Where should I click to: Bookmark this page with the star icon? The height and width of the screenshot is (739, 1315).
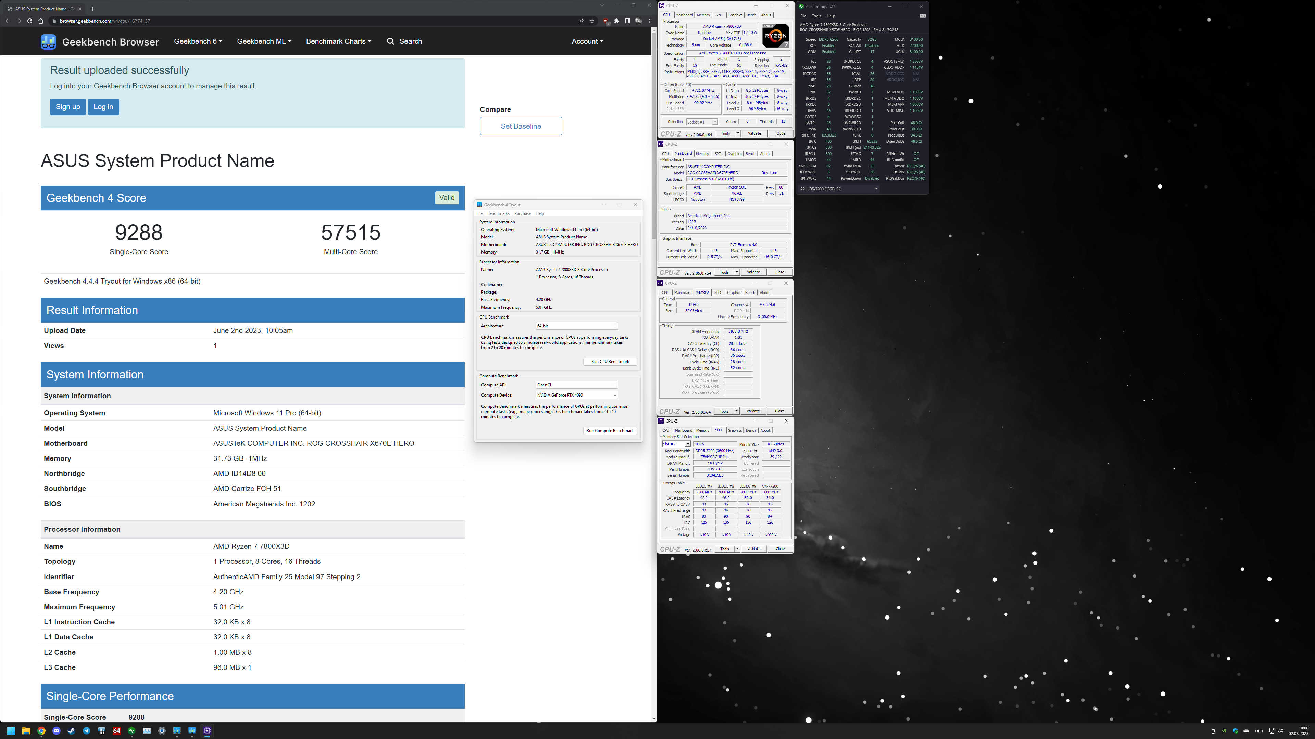click(592, 21)
